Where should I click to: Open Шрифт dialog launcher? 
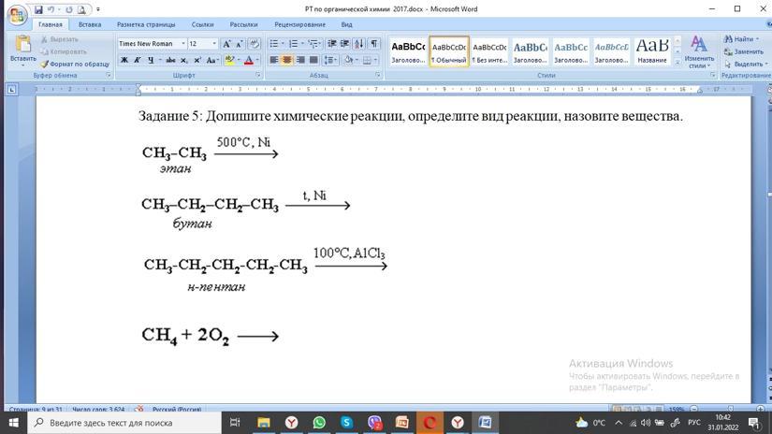coord(258,75)
